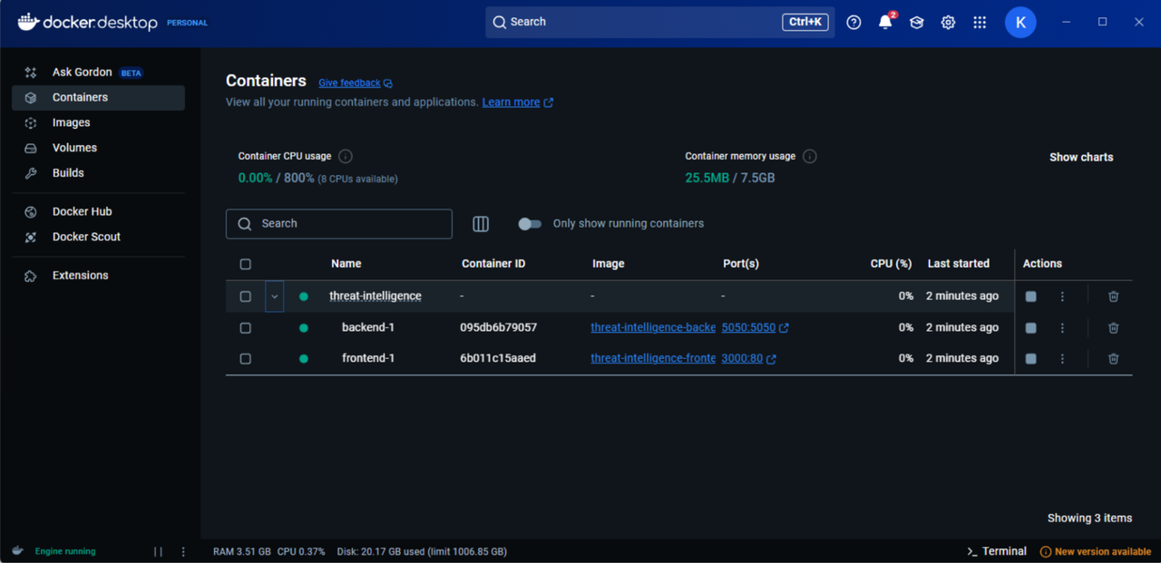The width and height of the screenshot is (1161, 563).
Task: Open Volumes in sidebar
Action: pyautogui.click(x=98, y=148)
